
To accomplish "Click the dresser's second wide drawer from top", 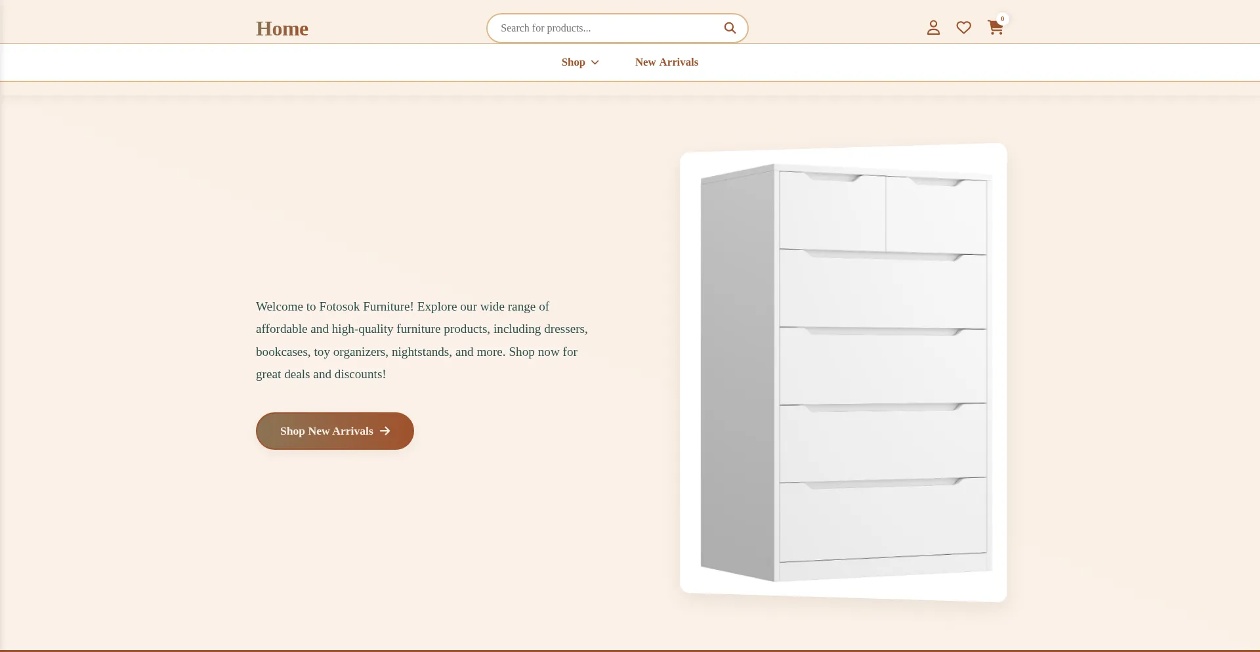I will point(883,366).
